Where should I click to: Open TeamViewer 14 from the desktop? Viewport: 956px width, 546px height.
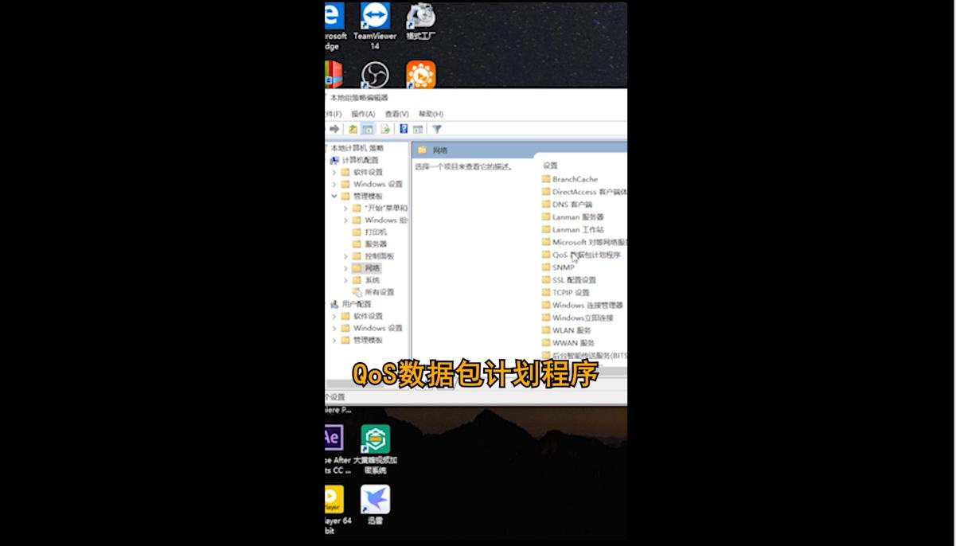click(x=373, y=18)
